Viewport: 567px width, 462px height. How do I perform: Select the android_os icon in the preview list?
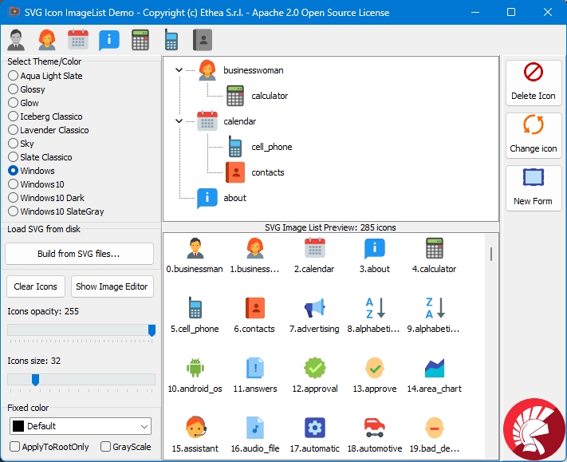coord(195,369)
